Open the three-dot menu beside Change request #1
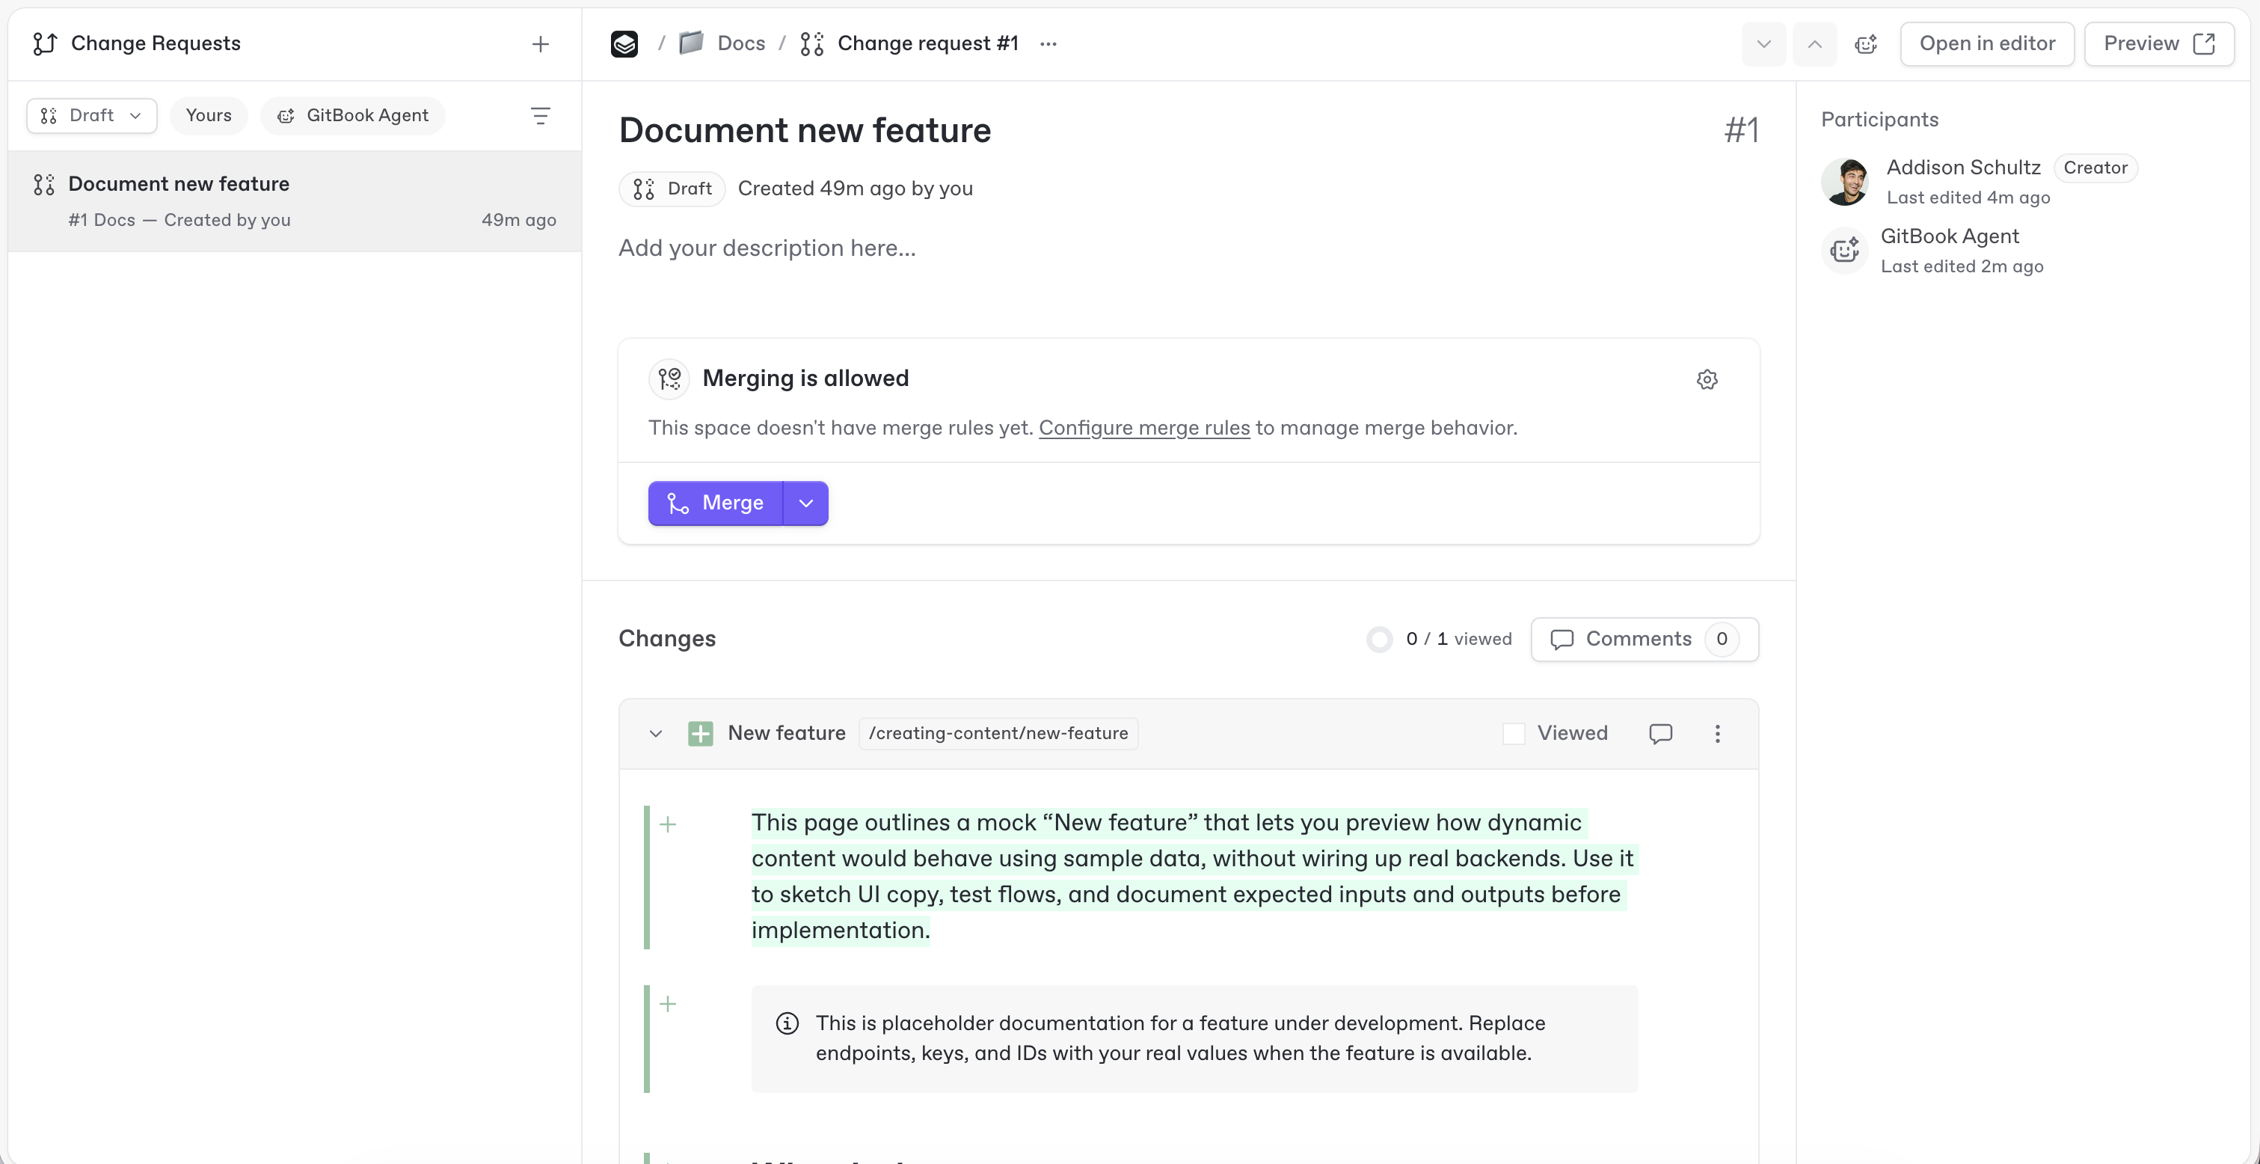2260x1164 pixels. pos(1048,44)
